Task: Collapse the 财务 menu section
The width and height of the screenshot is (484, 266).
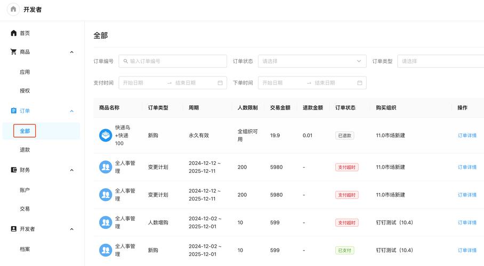Action: click(71, 170)
